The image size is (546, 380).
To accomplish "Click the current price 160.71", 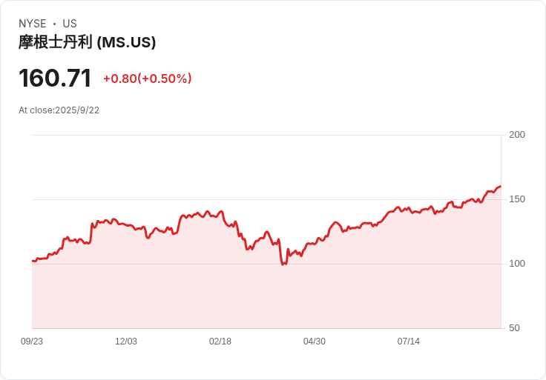I will [x=55, y=79].
